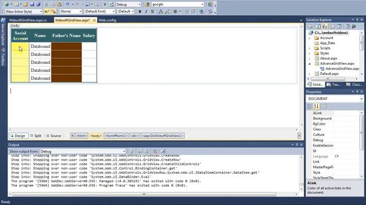Close the WebsoftGridView.aspx tab
The width and height of the screenshot is (366, 205).
pyautogui.click(x=94, y=20)
